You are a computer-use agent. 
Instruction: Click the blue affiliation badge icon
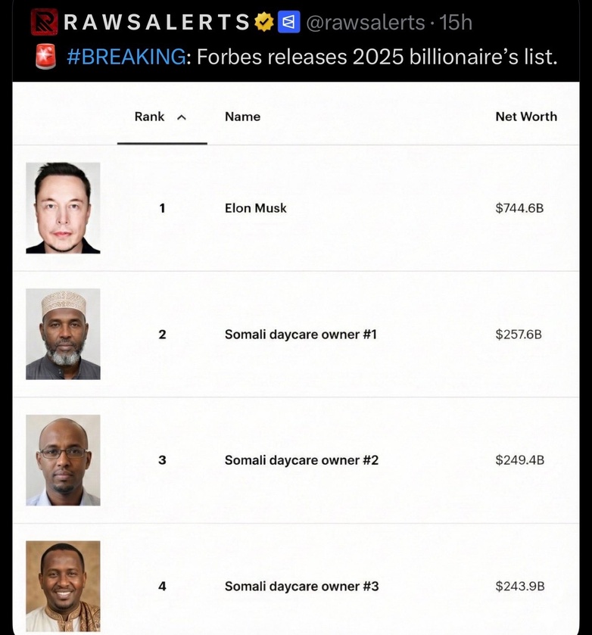pyautogui.click(x=289, y=23)
